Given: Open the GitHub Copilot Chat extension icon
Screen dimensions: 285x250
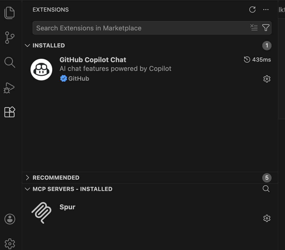Looking at the screenshot, I should point(41,69).
